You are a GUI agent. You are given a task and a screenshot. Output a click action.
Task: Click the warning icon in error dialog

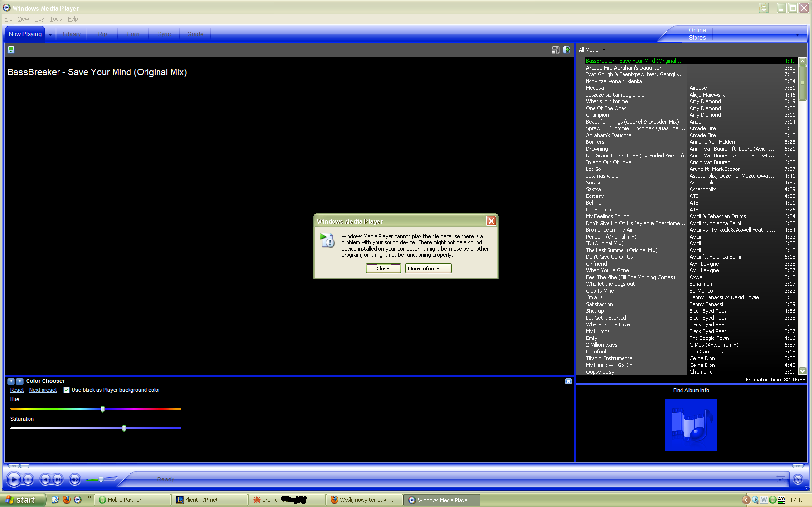click(x=327, y=240)
